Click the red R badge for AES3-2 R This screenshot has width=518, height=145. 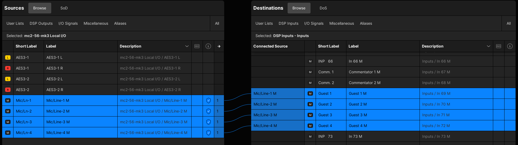(8, 90)
